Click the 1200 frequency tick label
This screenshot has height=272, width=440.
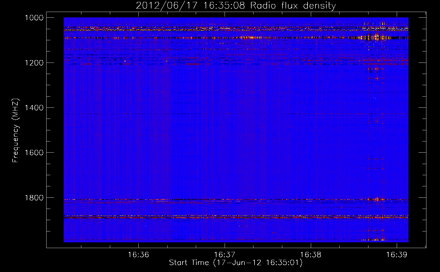(x=34, y=63)
